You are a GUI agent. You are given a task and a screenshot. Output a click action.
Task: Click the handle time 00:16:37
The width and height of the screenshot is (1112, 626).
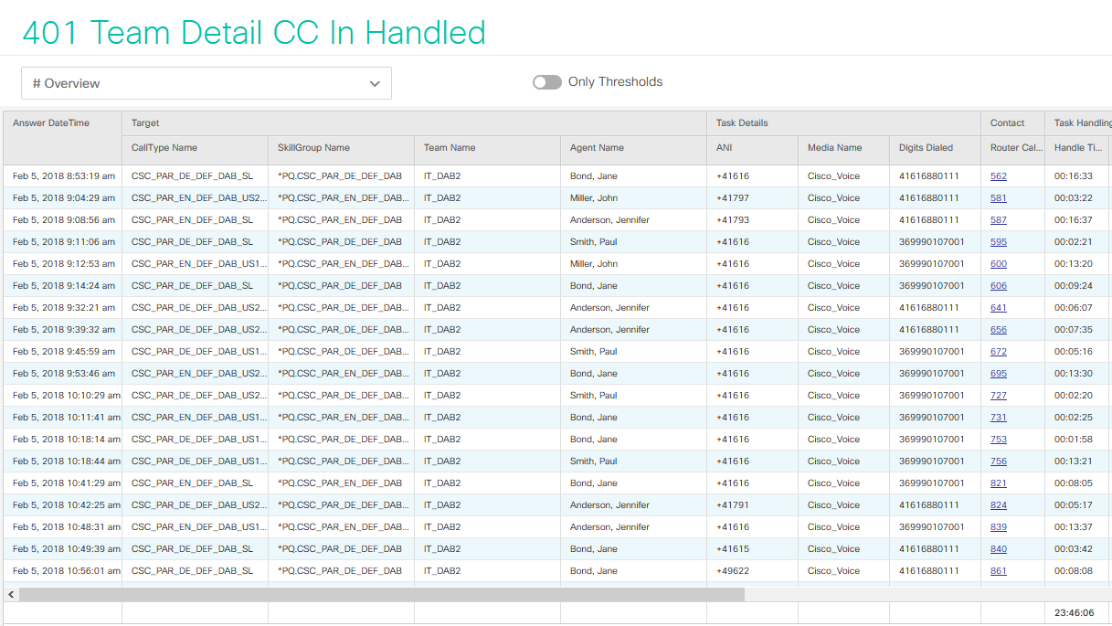coord(1073,220)
